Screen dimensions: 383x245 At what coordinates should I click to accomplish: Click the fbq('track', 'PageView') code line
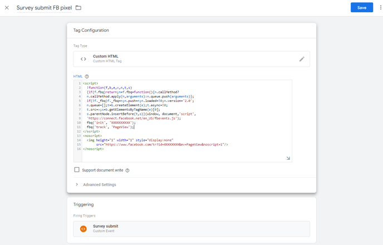tap(110, 127)
